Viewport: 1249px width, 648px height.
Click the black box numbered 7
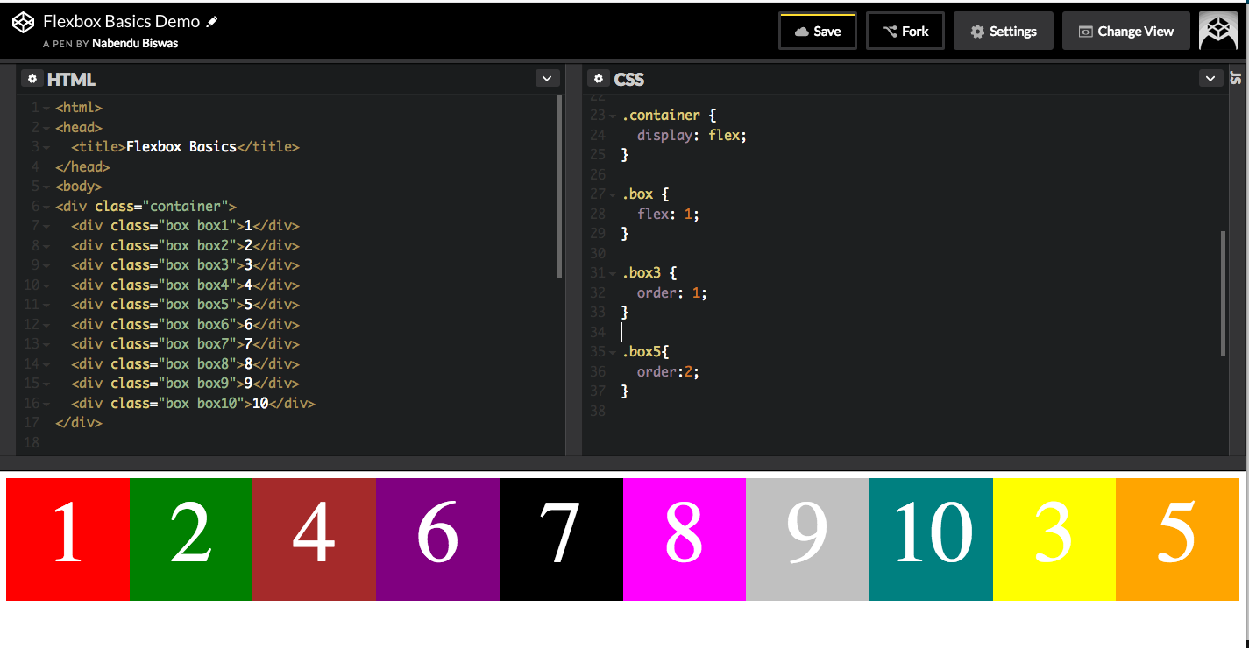pyautogui.click(x=561, y=539)
